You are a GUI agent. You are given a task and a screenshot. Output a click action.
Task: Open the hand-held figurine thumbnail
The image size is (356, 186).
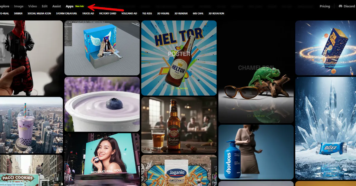(x=31, y=58)
